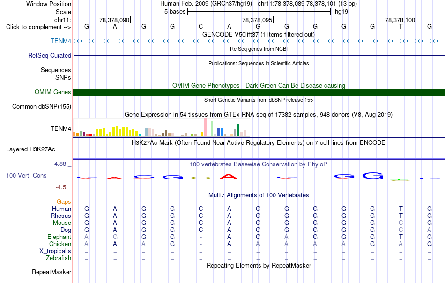Click the Elephant alignment row label
Screen dimensions: 445x283
[59, 237]
